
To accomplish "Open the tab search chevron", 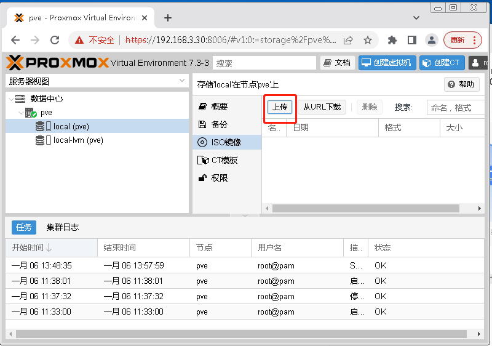I will 416,18.
